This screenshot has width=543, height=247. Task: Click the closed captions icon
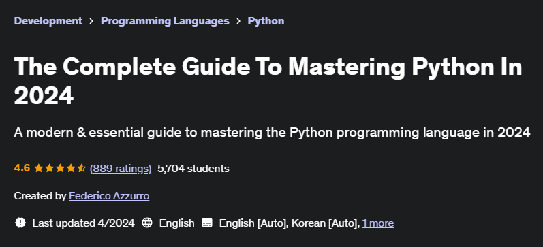207,223
